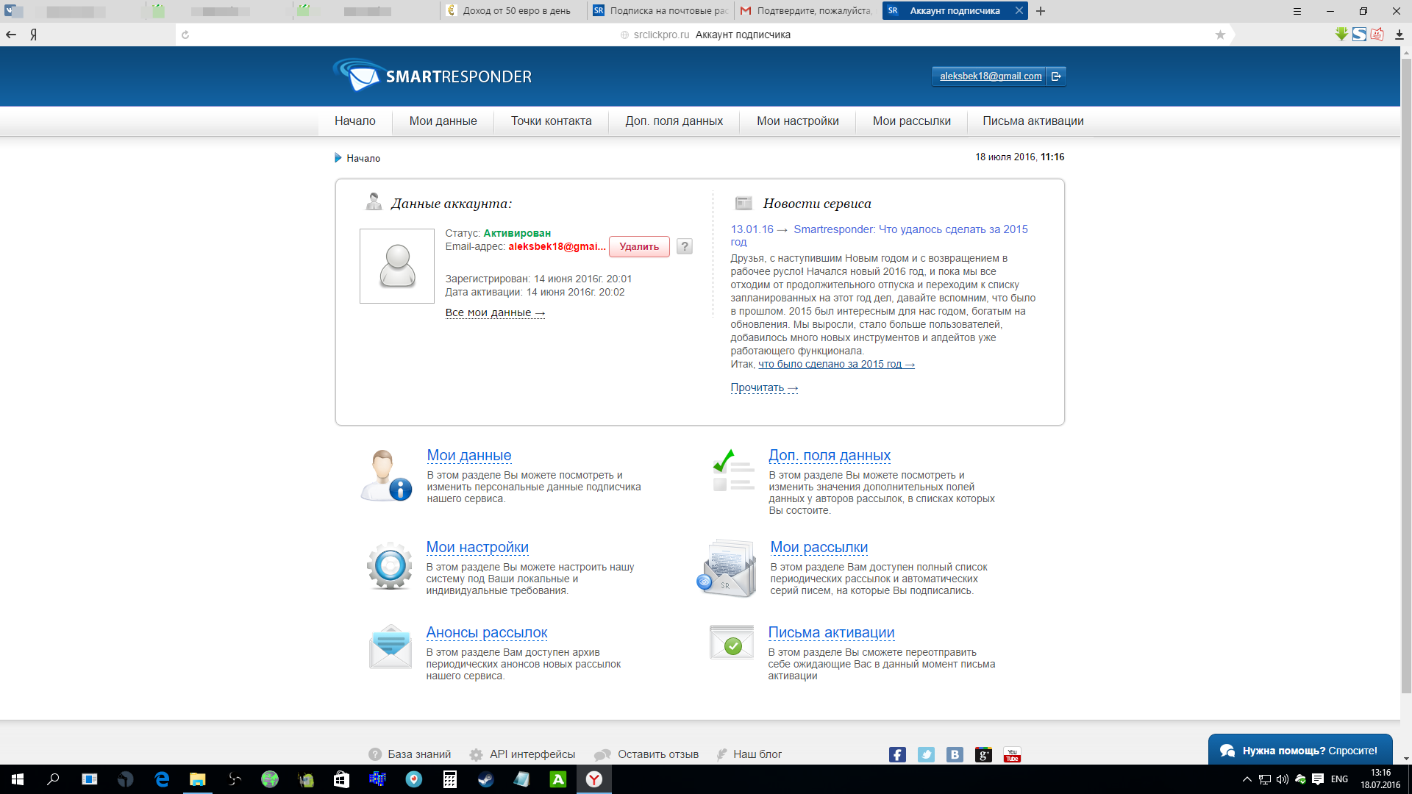Click the Прочитать link
Viewport: 1412px width, 794px height.
click(x=764, y=387)
